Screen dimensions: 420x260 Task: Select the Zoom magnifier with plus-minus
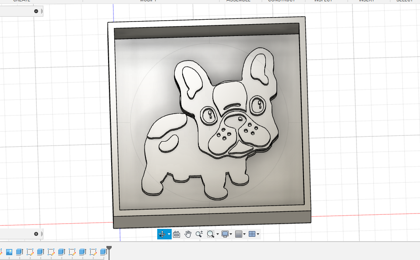199,234
